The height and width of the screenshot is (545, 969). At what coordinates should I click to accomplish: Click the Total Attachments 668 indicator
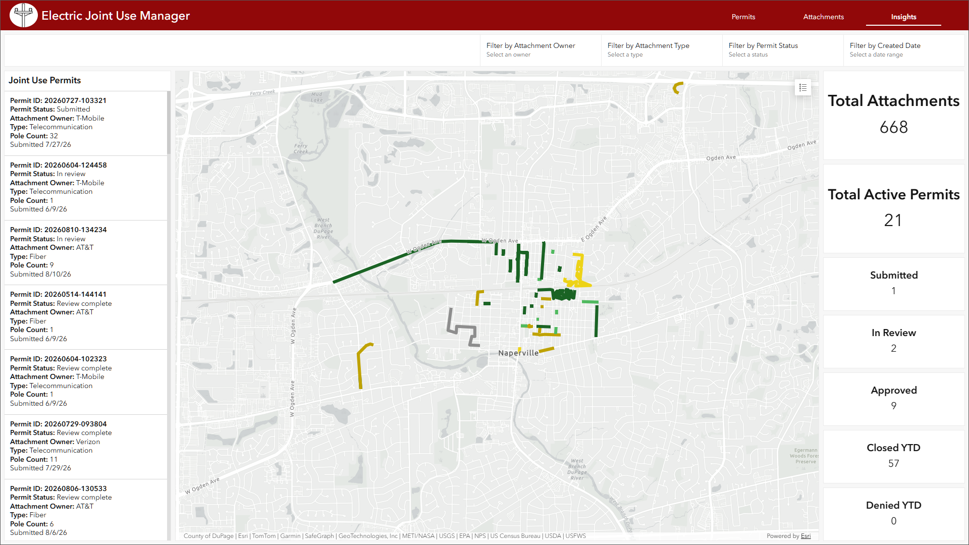click(894, 115)
